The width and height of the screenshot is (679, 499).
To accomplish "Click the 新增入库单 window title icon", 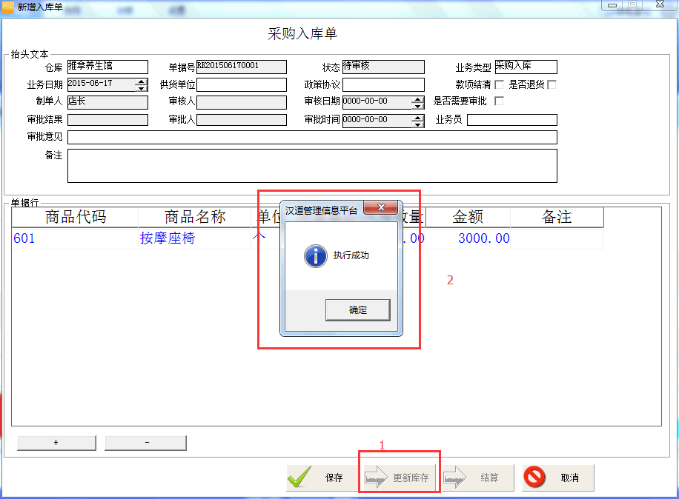I will coord(8,7).
